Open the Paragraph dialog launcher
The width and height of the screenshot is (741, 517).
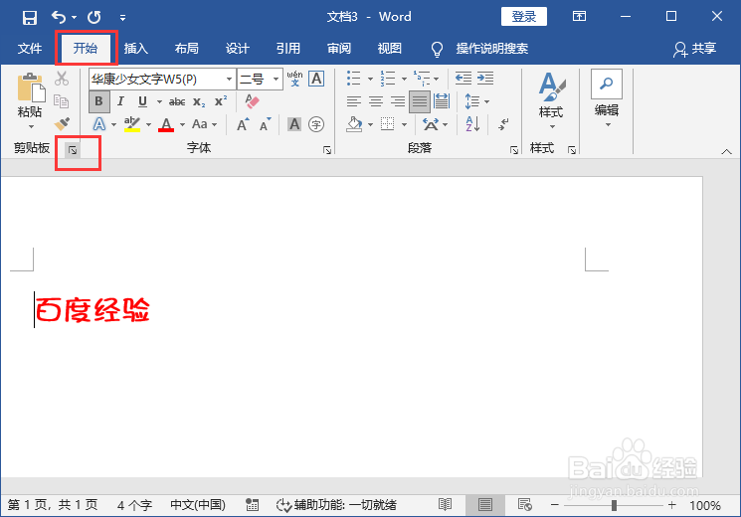tap(513, 150)
